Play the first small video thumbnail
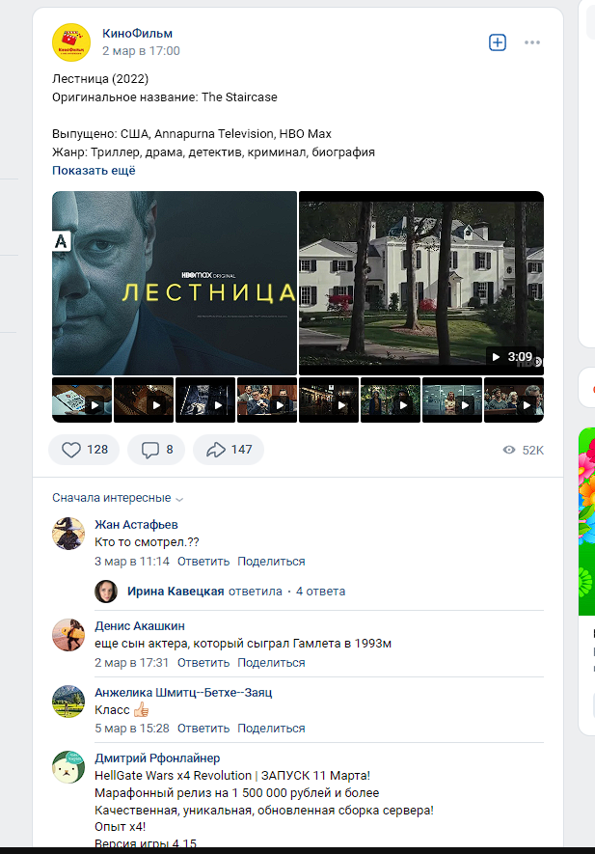 [x=82, y=399]
